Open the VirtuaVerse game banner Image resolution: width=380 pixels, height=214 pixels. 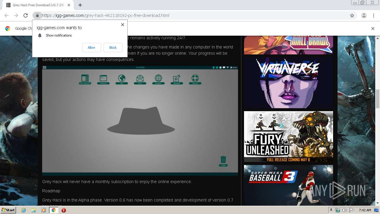289,83
